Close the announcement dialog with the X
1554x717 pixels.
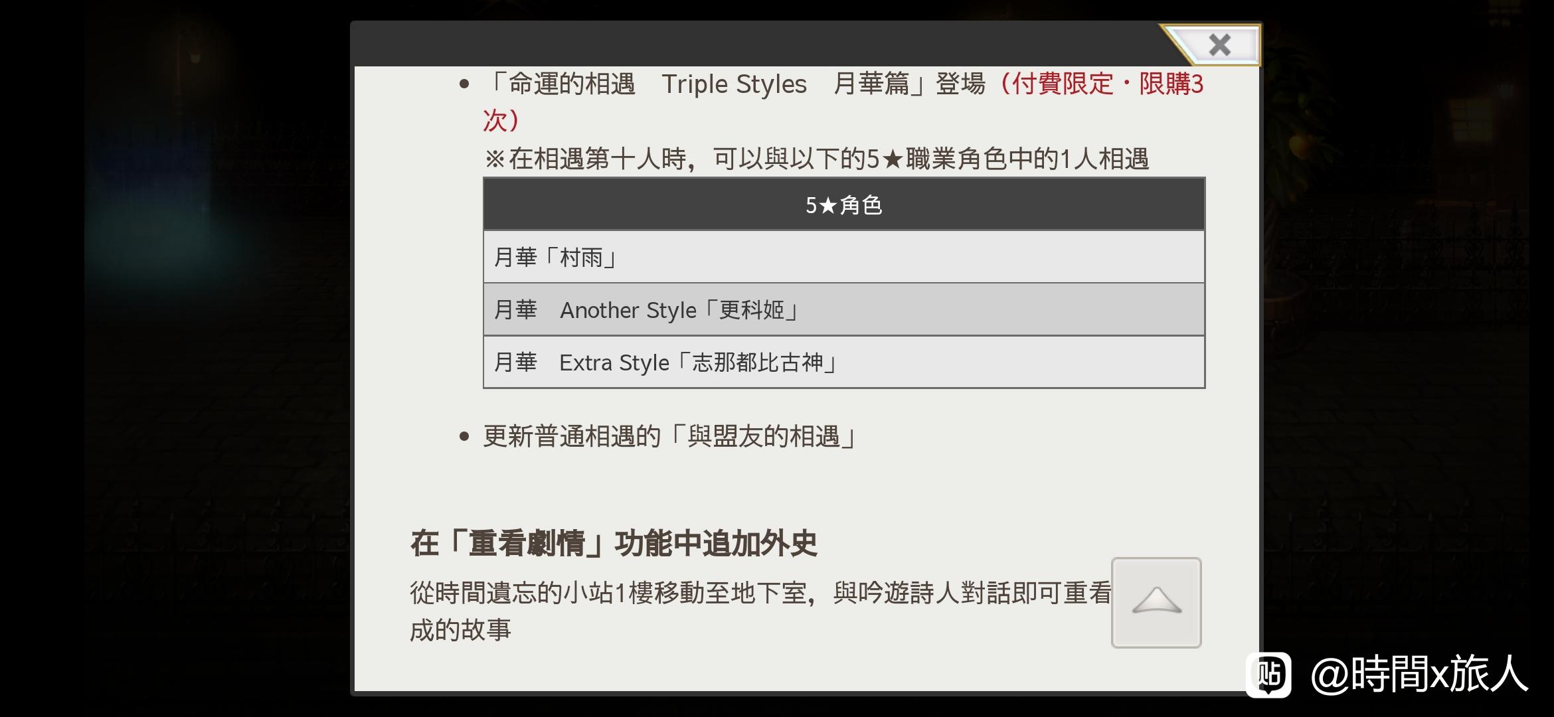(x=1218, y=45)
